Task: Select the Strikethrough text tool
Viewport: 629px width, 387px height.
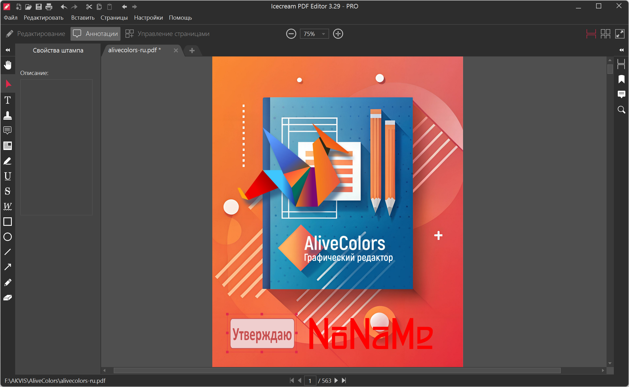Action: (x=8, y=191)
